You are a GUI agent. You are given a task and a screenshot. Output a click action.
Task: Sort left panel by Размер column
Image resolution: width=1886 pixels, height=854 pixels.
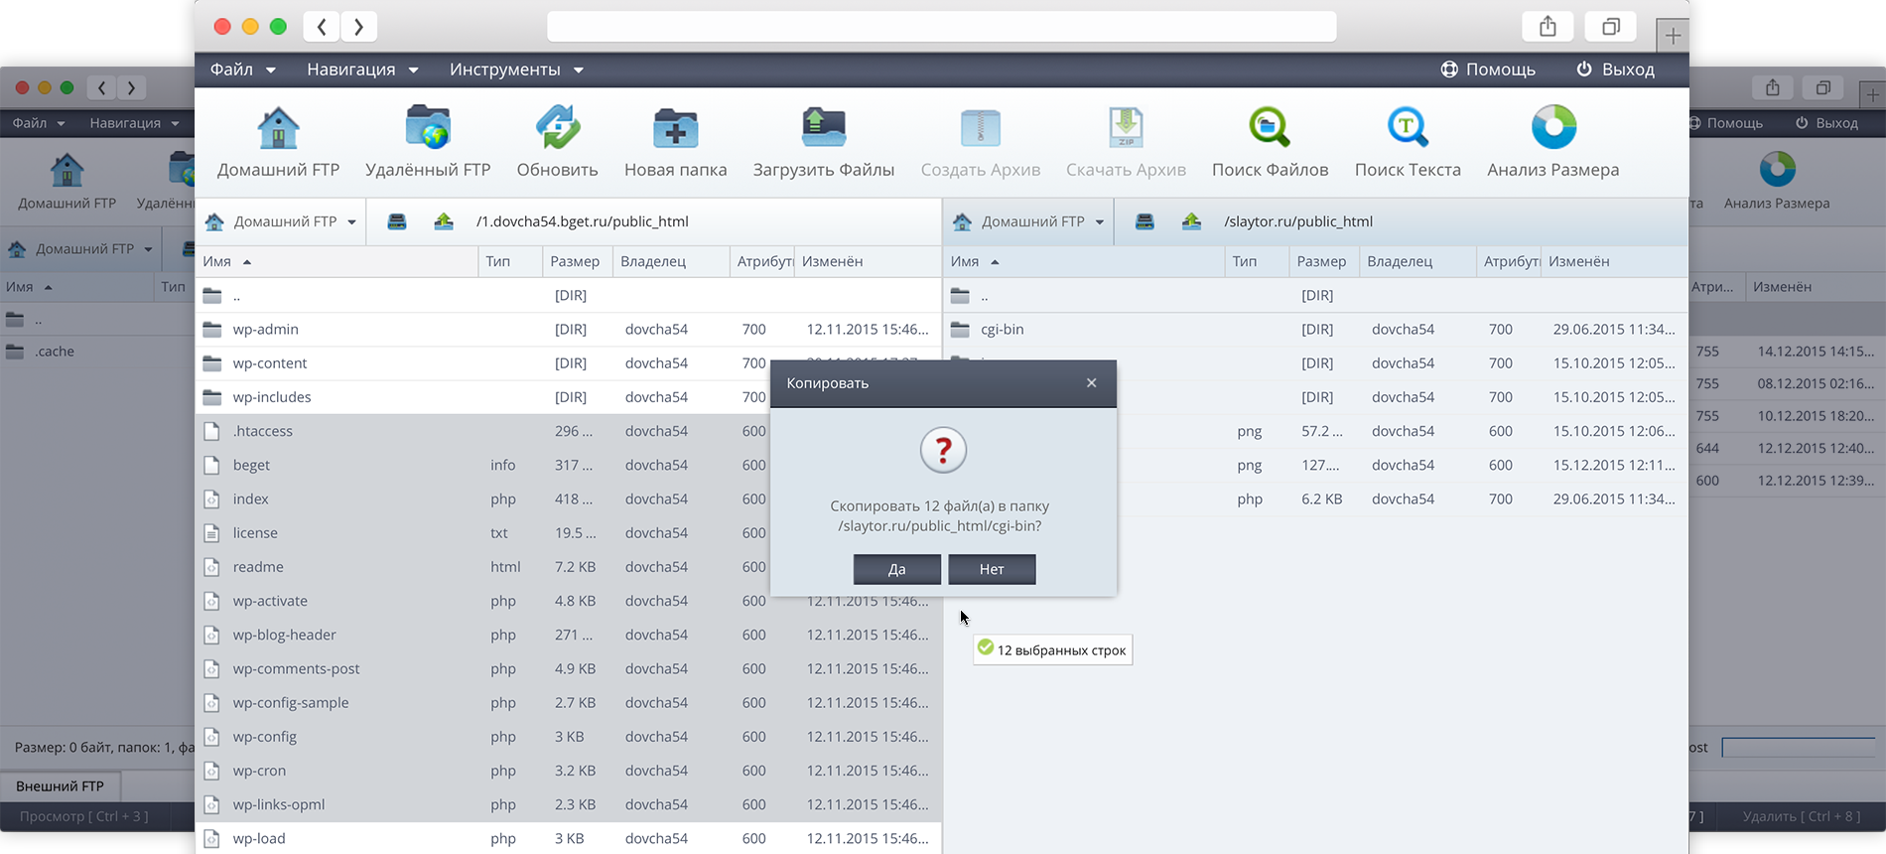coord(576,261)
